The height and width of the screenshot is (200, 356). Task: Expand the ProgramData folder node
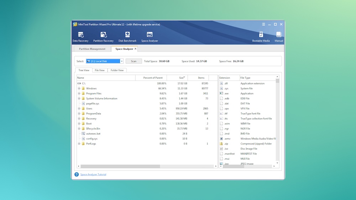click(79, 113)
